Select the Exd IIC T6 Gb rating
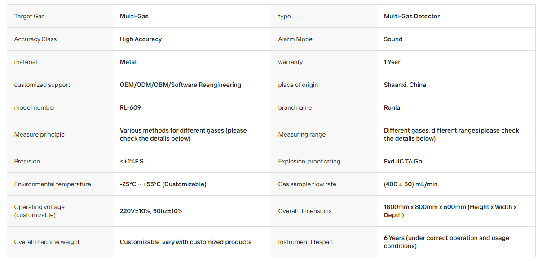542x261 pixels. point(403,161)
